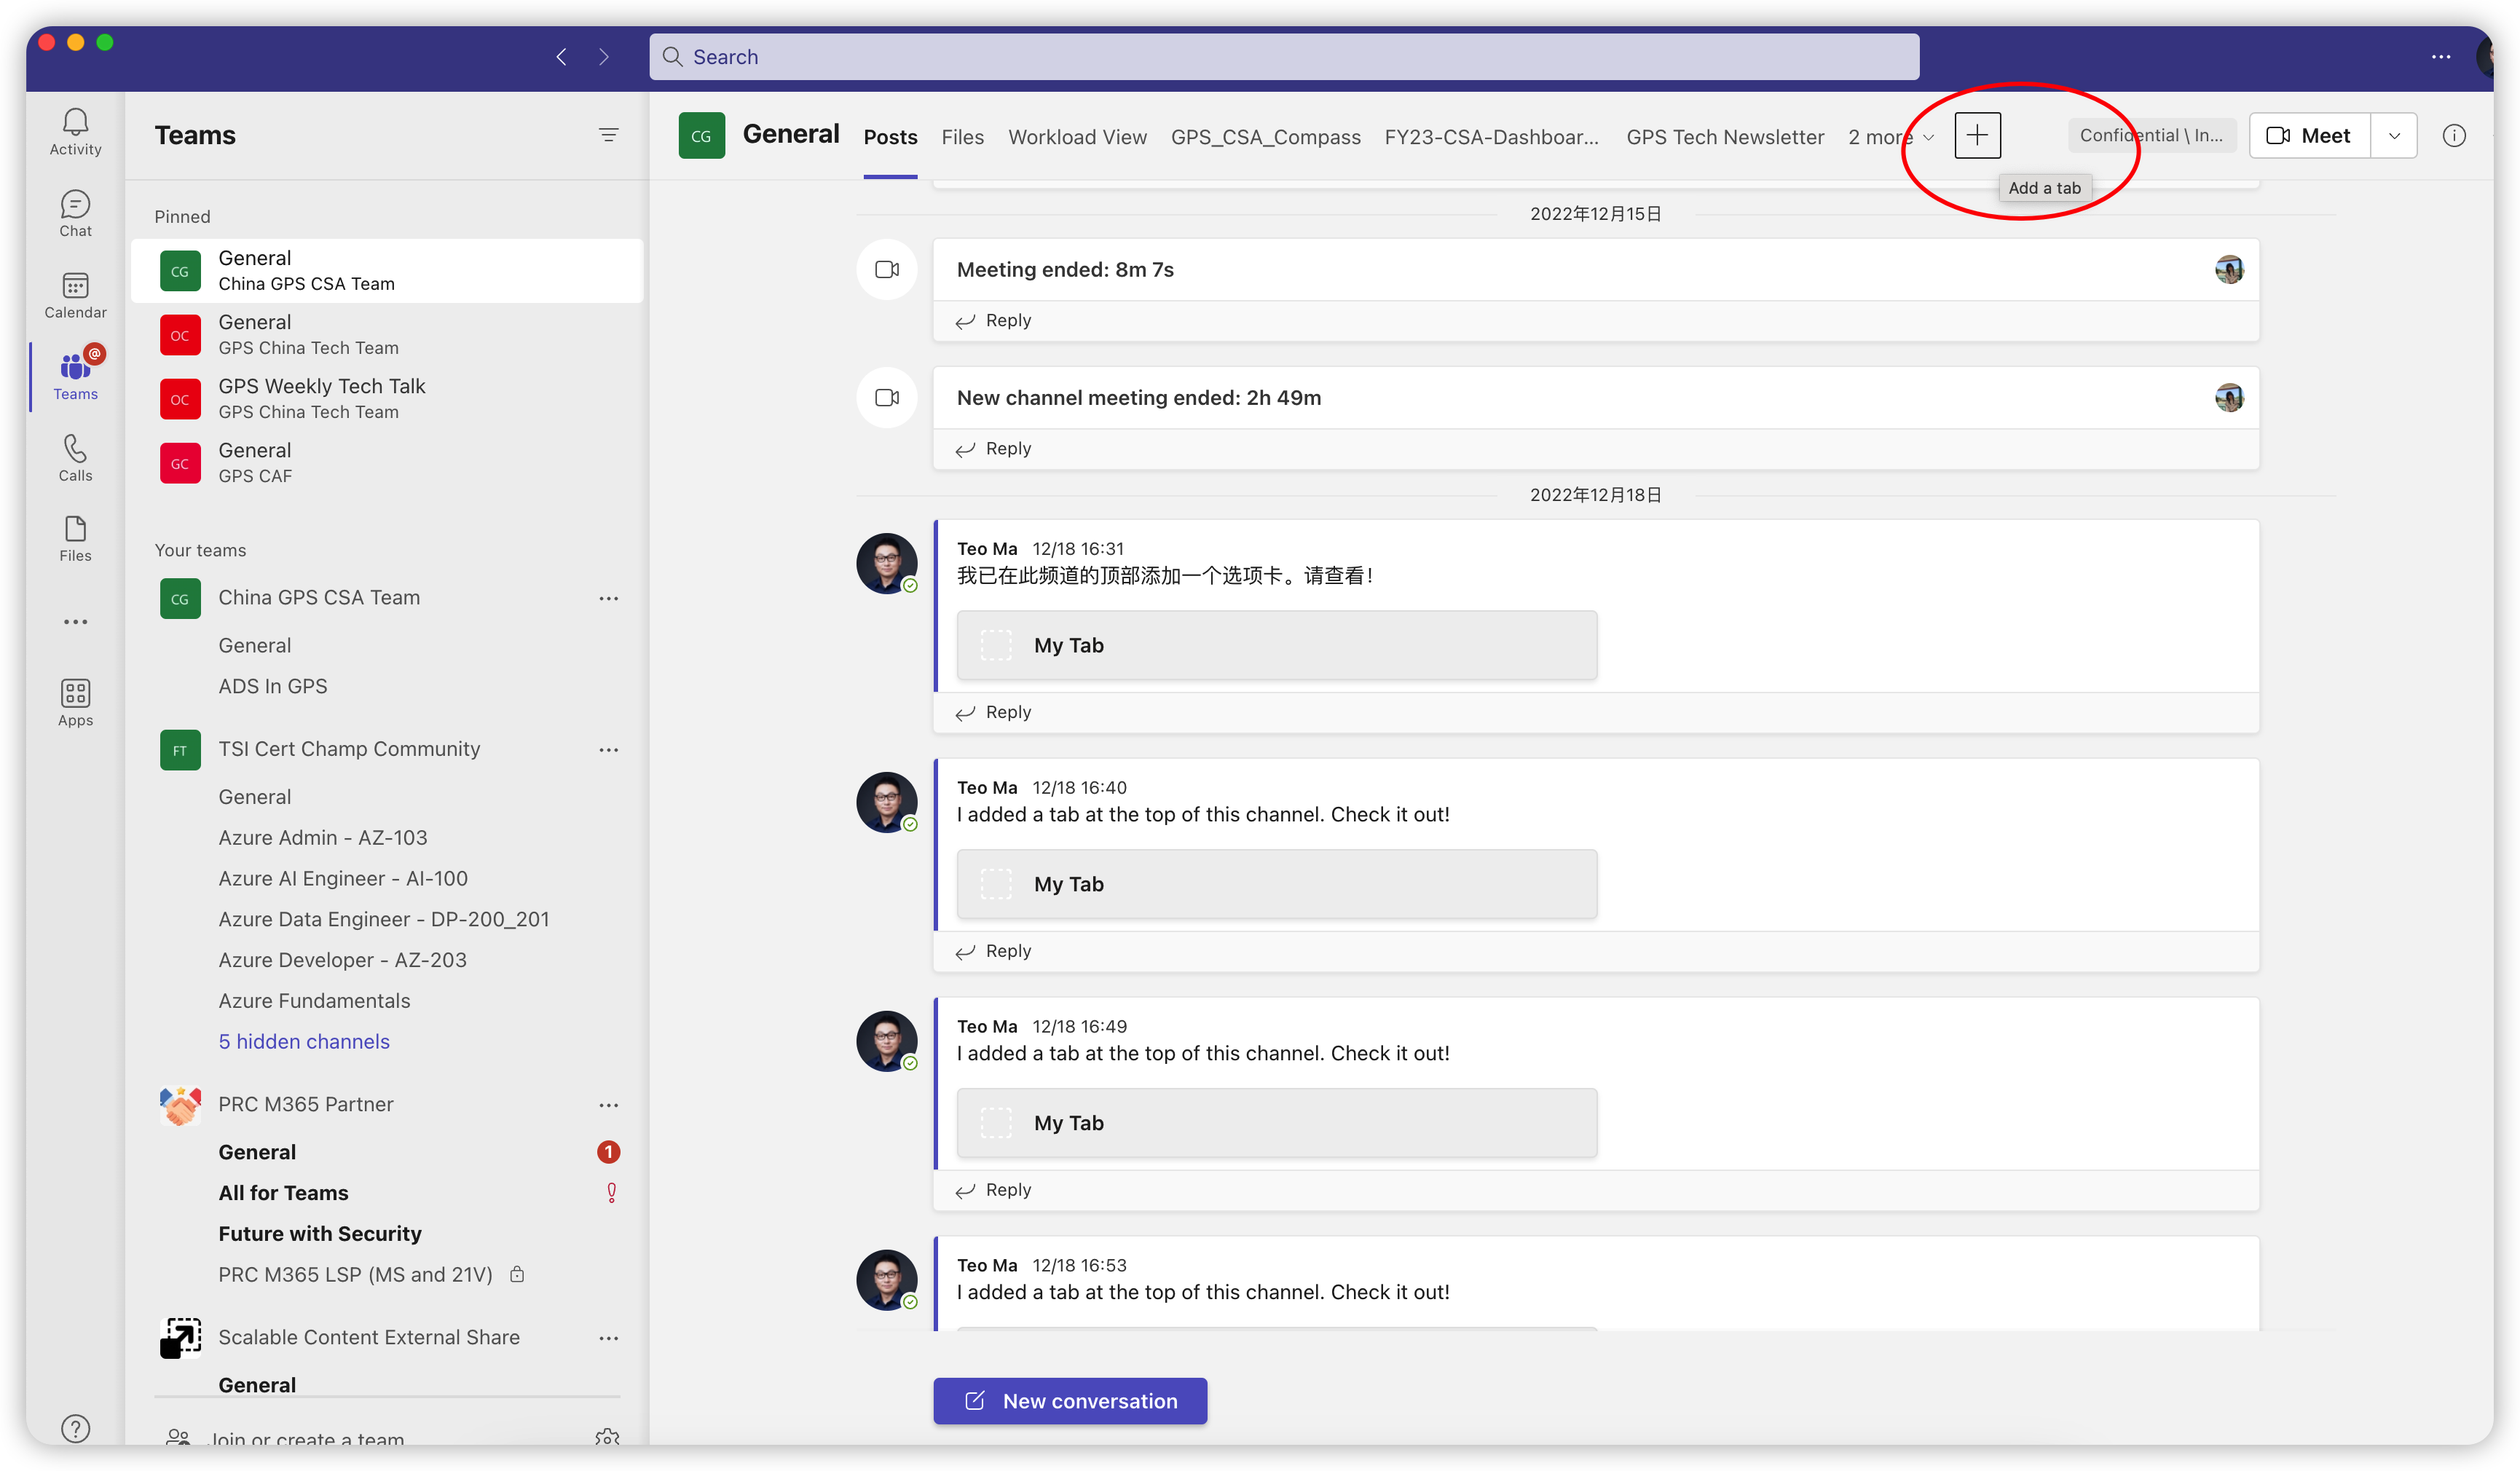Go back with the left arrow
2520x1471 pixels.
coord(561,57)
